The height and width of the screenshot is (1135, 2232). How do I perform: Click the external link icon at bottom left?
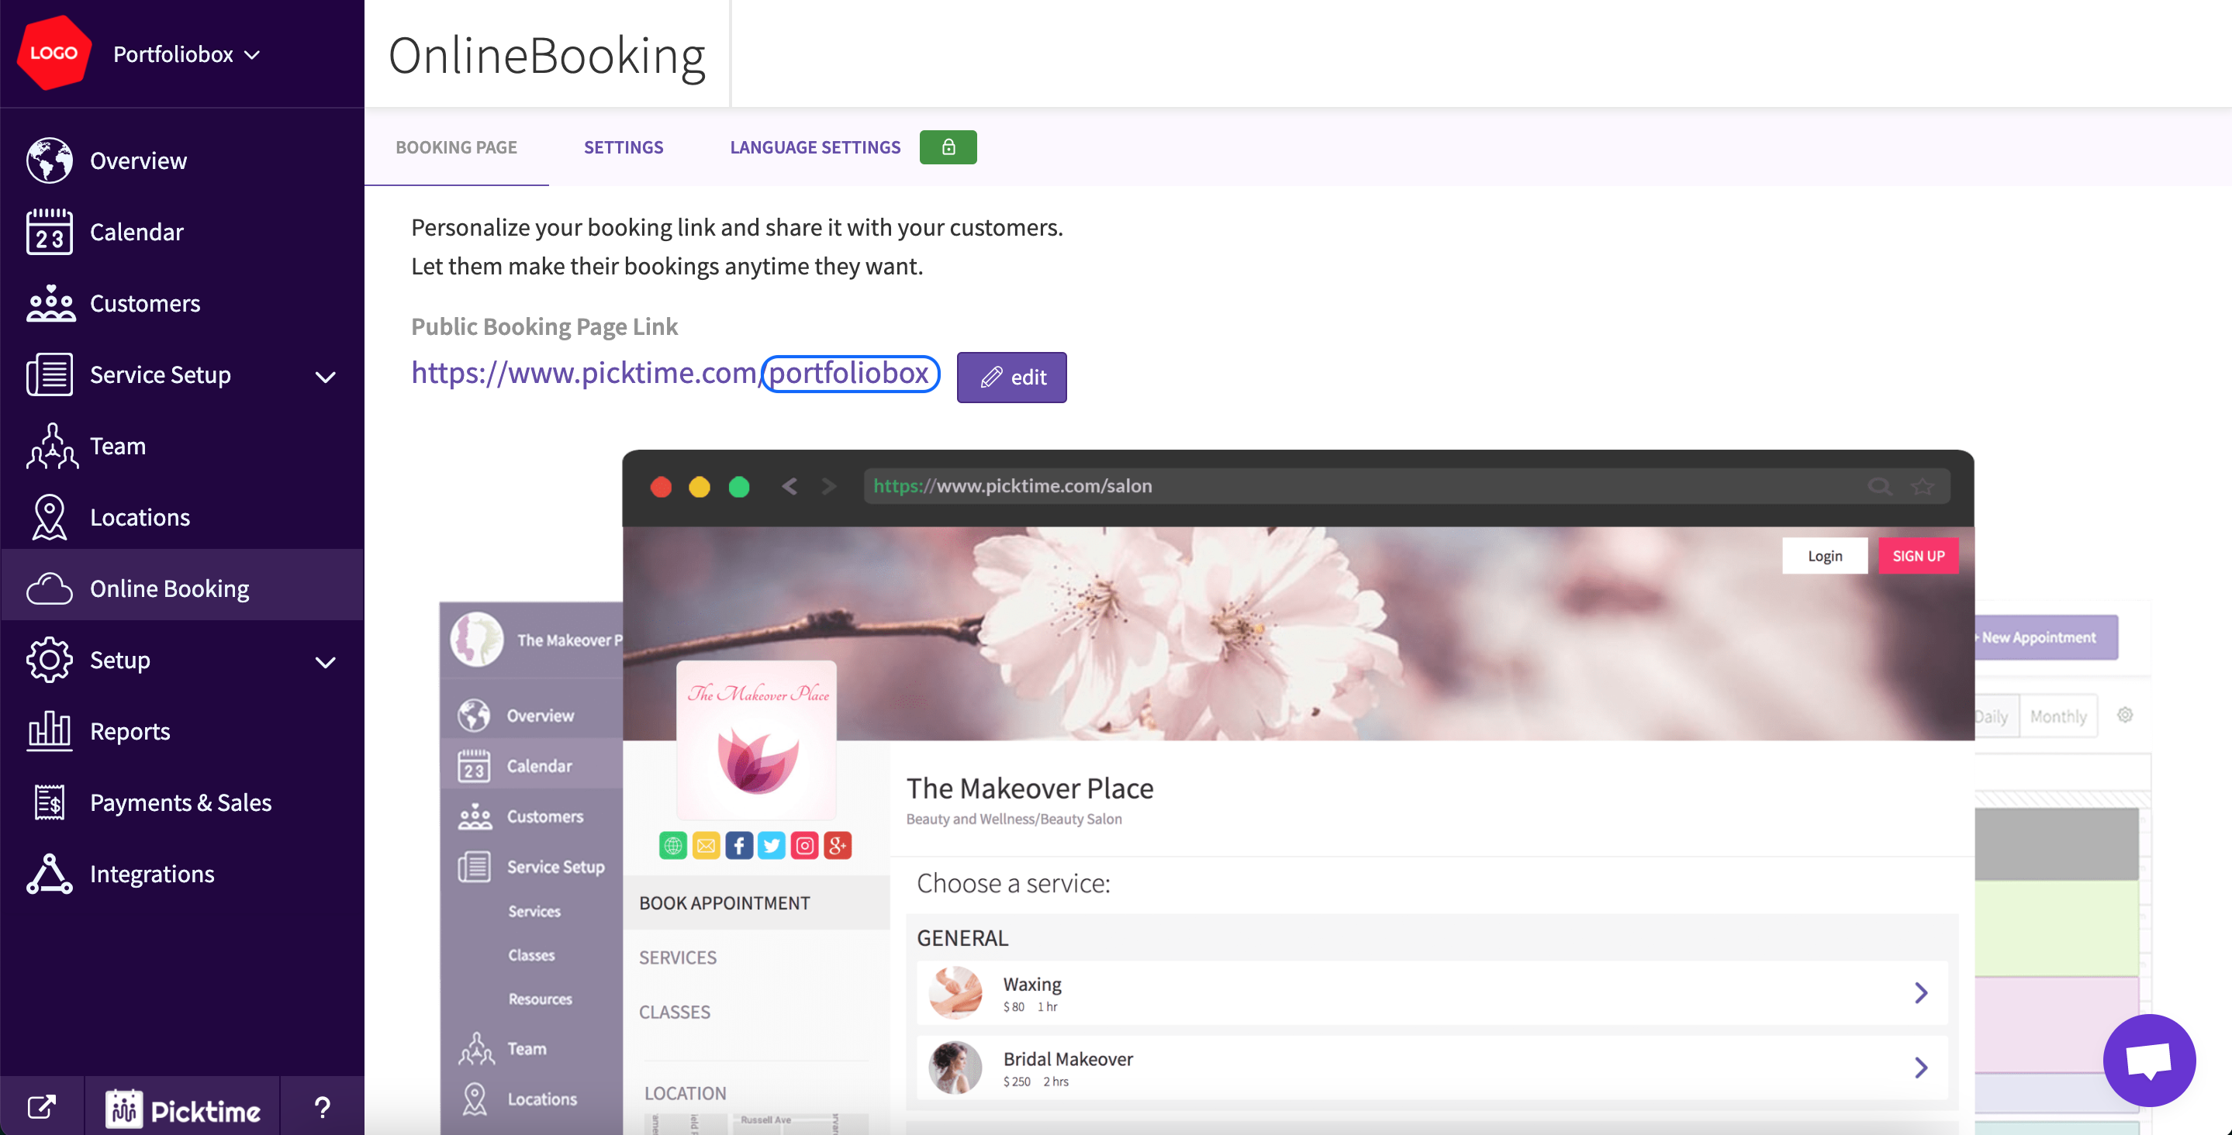pos(42,1106)
